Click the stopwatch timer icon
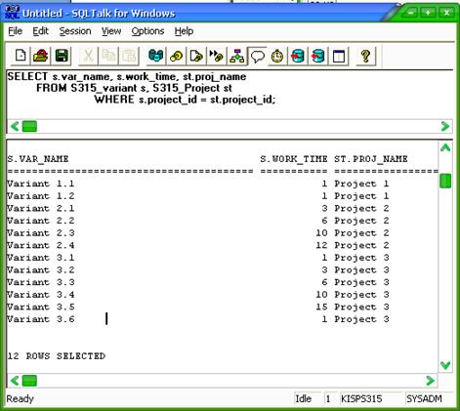This screenshot has width=460, height=411. click(x=277, y=56)
